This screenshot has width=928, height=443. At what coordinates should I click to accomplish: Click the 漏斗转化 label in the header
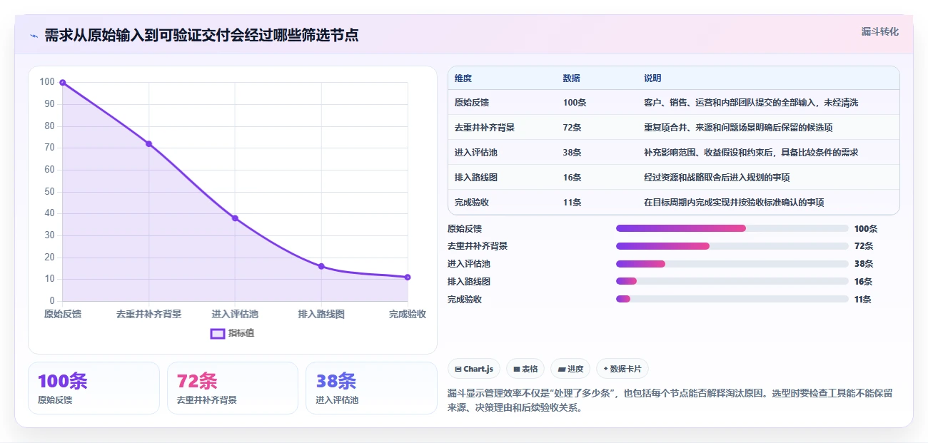879,32
